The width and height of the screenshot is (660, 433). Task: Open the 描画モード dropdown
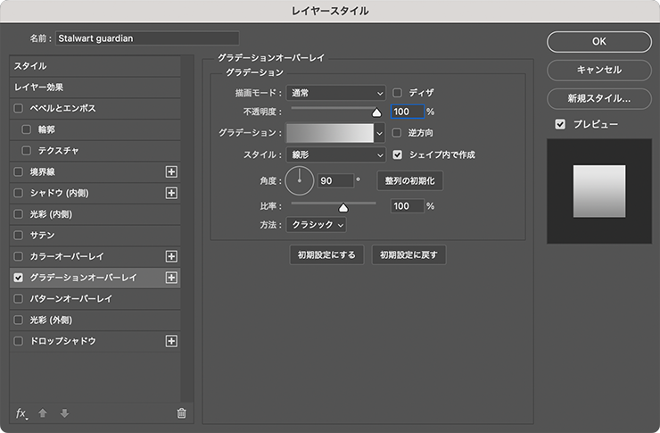click(x=336, y=92)
